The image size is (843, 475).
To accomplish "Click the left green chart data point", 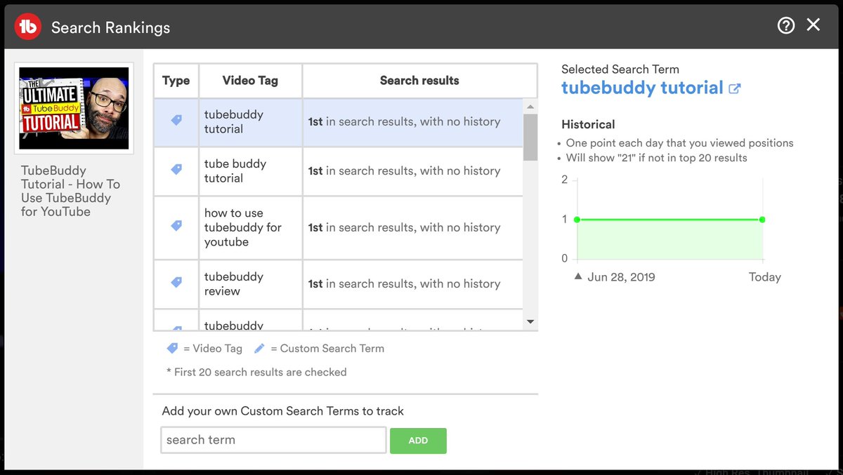I will (x=577, y=220).
